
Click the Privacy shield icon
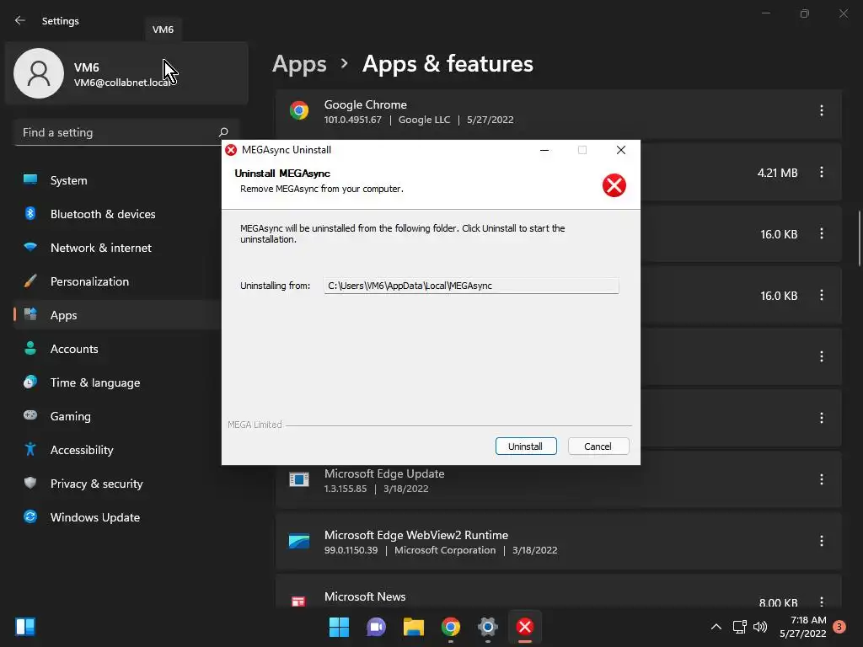30,483
